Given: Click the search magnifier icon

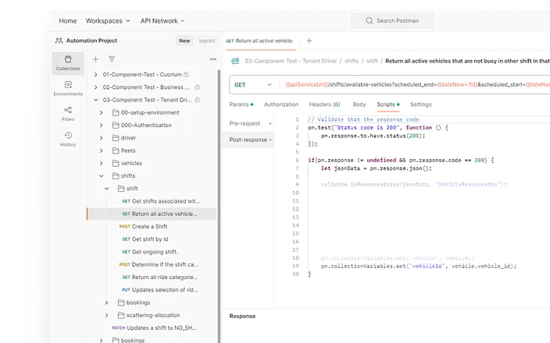Looking at the screenshot, I should click(x=369, y=20).
